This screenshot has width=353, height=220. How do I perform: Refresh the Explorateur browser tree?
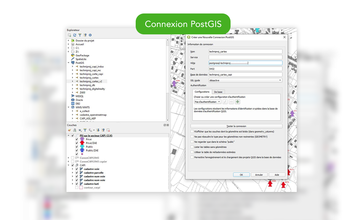pos(75,35)
